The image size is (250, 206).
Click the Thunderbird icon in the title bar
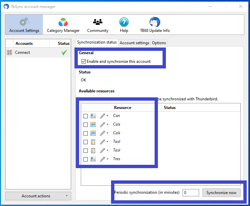tap(6, 7)
